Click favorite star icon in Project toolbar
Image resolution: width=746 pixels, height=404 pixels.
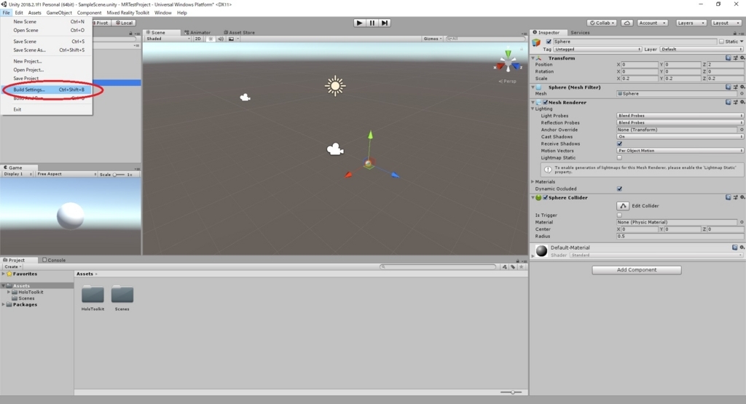pyautogui.click(x=522, y=267)
